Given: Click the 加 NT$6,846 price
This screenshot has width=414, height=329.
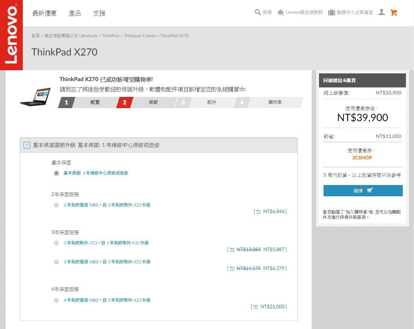Looking at the screenshot, I should pyautogui.click(x=270, y=212).
